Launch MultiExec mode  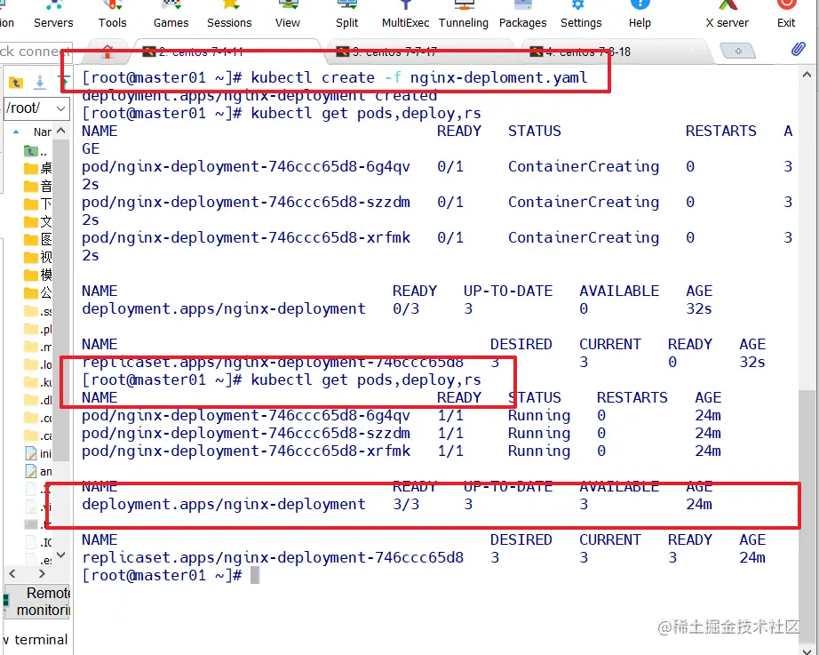(405, 14)
